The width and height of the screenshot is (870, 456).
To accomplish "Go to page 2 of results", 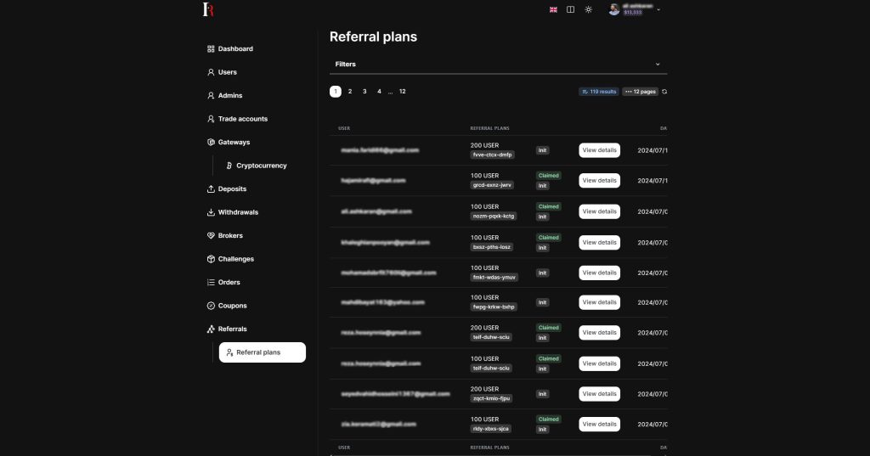I will pyautogui.click(x=350, y=91).
